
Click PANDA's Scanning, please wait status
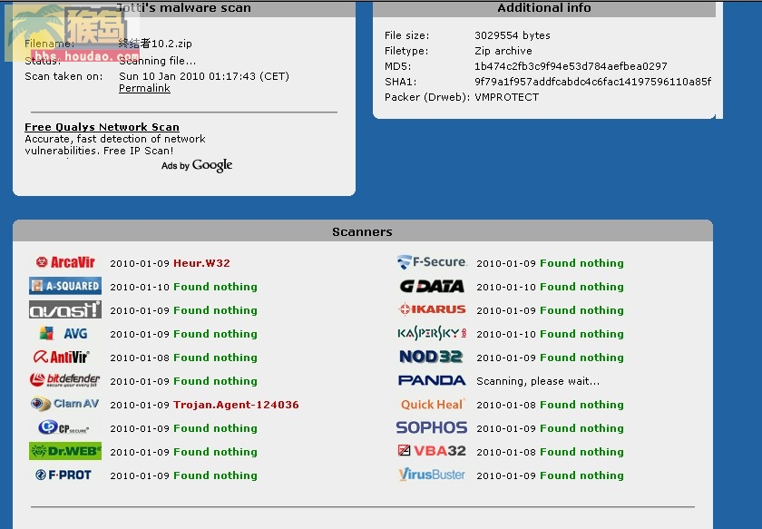pyautogui.click(x=538, y=381)
